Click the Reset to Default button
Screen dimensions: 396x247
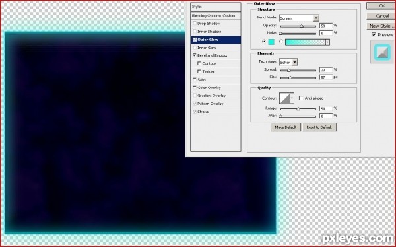click(x=319, y=127)
